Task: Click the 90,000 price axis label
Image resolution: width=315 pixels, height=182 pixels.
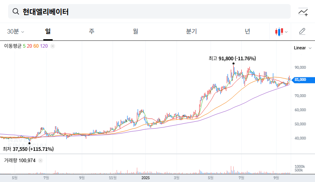Action: [300, 68]
